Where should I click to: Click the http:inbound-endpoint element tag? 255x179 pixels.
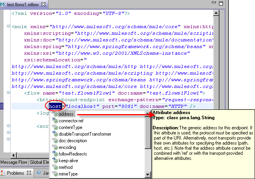point(71,100)
